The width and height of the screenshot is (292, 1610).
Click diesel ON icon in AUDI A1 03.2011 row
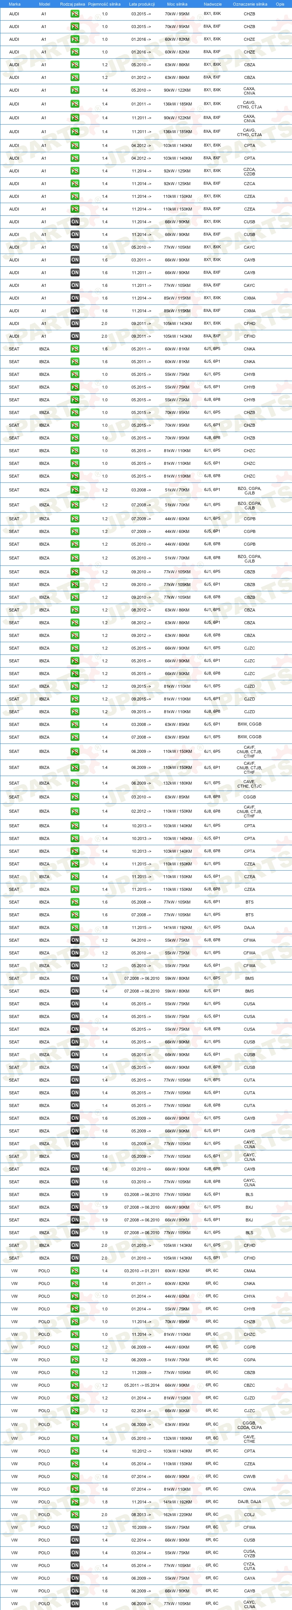75,260
